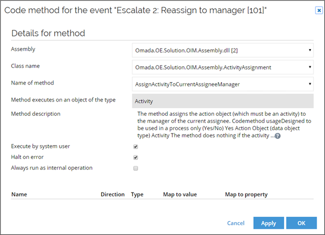Uncheck Execute by system user checkbox

click(x=135, y=147)
